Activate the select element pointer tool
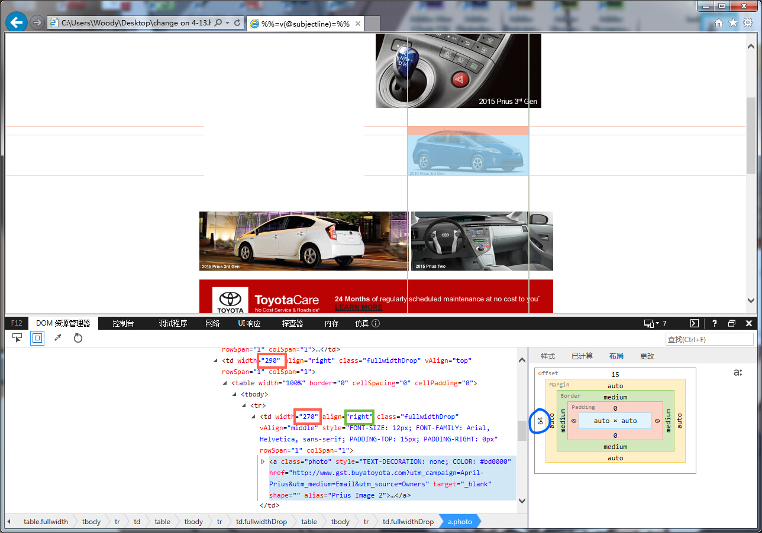This screenshot has height=533, width=762. coord(18,338)
